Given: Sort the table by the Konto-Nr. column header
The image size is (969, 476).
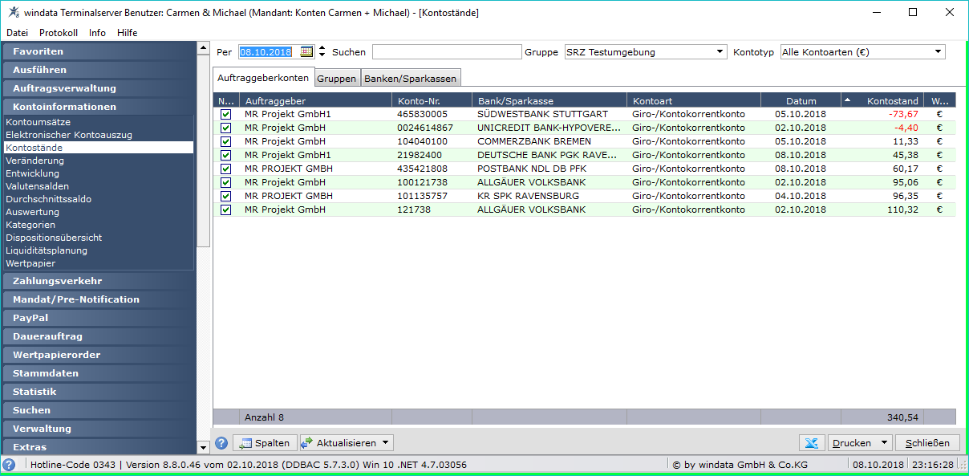Looking at the screenshot, I should (432, 101).
